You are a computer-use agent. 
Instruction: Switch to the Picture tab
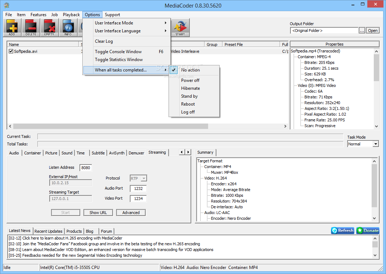(51, 153)
